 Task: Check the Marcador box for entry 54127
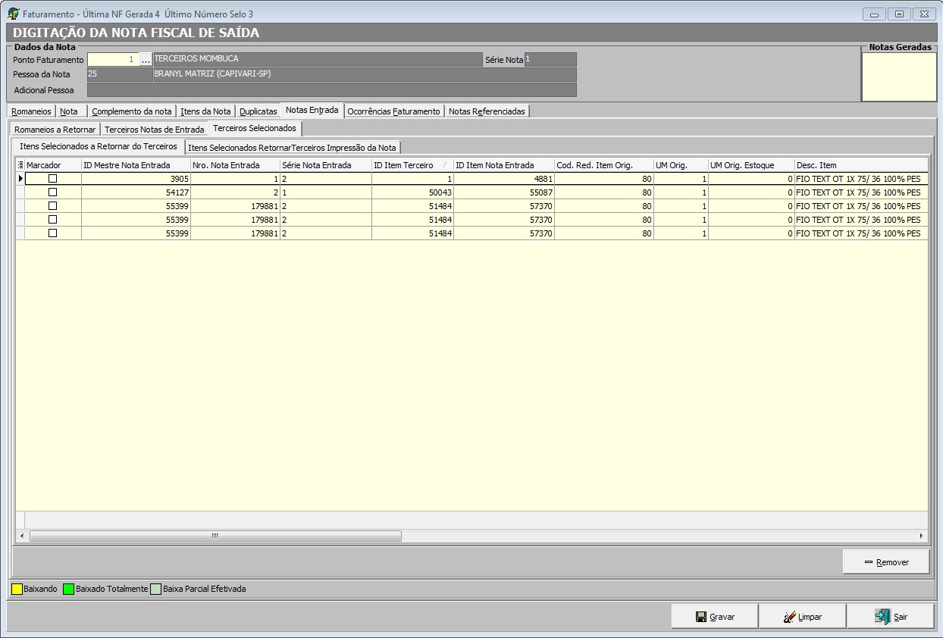tap(52, 192)
